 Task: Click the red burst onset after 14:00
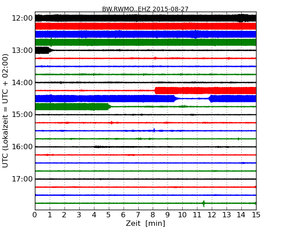(155, 91)
